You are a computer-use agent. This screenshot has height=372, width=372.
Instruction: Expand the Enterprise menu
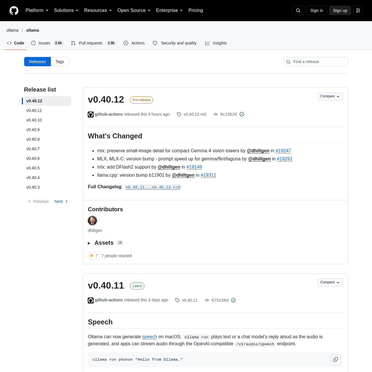coord(169,10)
